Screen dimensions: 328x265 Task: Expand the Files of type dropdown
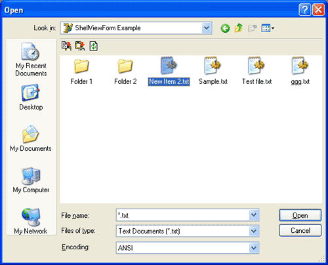click(x=254, y=231)
